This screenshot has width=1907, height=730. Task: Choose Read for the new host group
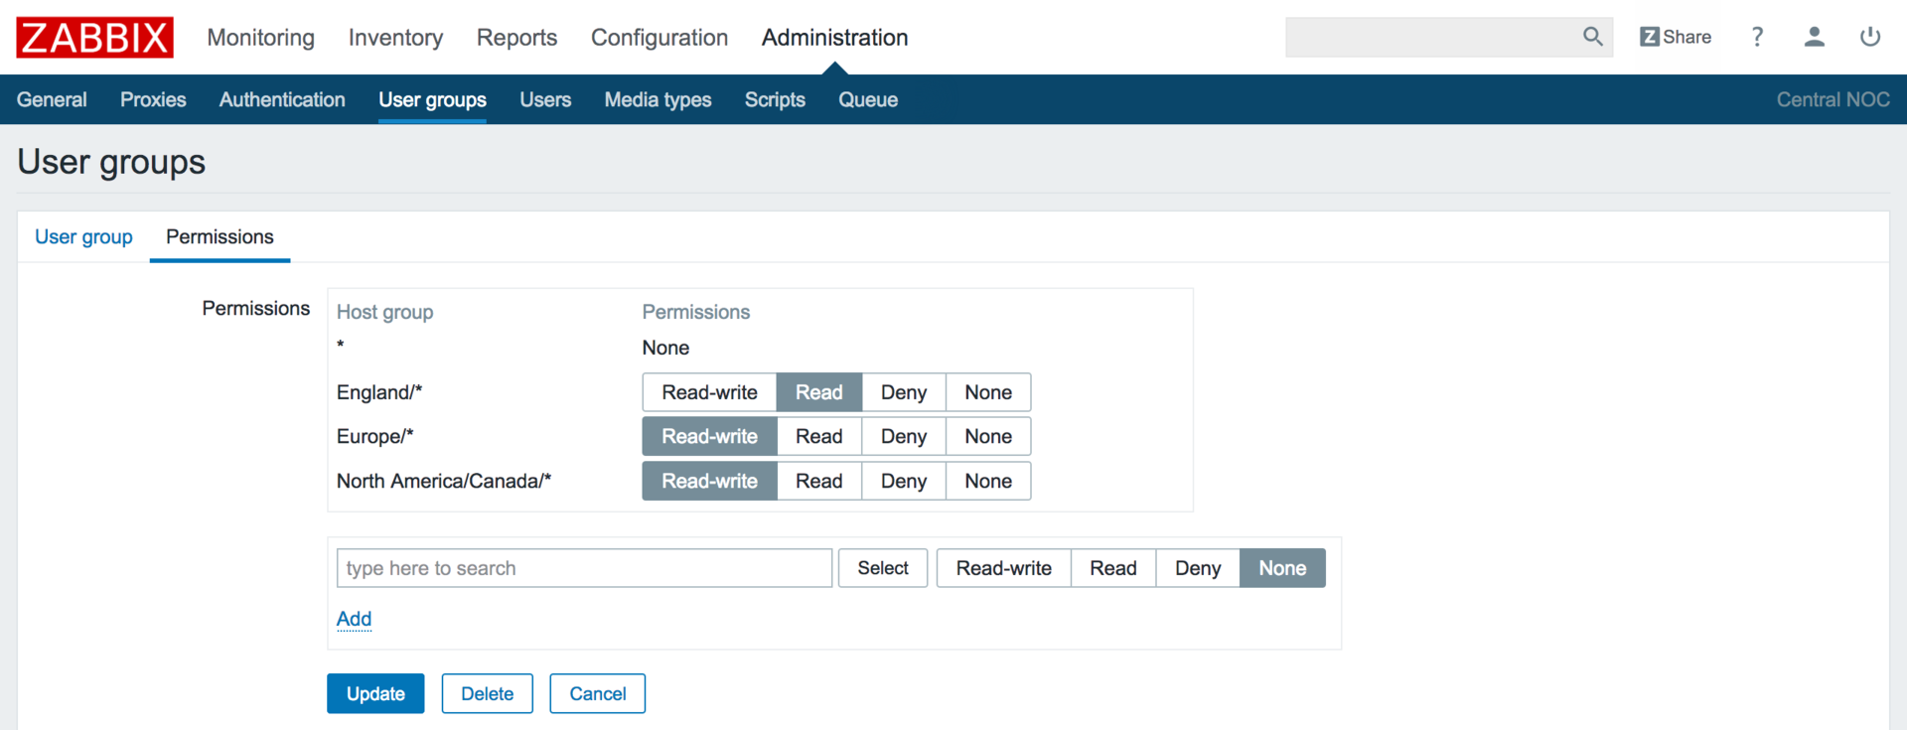(x=1112, y=568)
